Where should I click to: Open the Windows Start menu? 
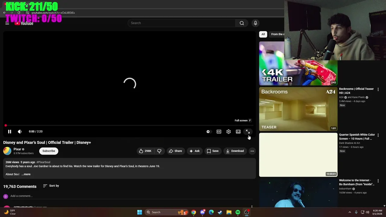[140, 212]
